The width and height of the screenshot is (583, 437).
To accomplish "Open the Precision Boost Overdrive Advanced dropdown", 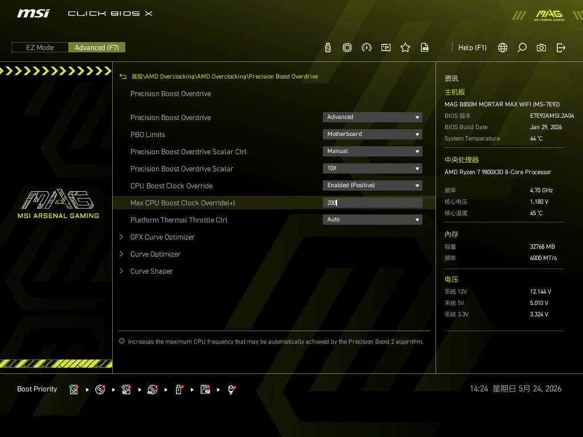I will point(372,117).
